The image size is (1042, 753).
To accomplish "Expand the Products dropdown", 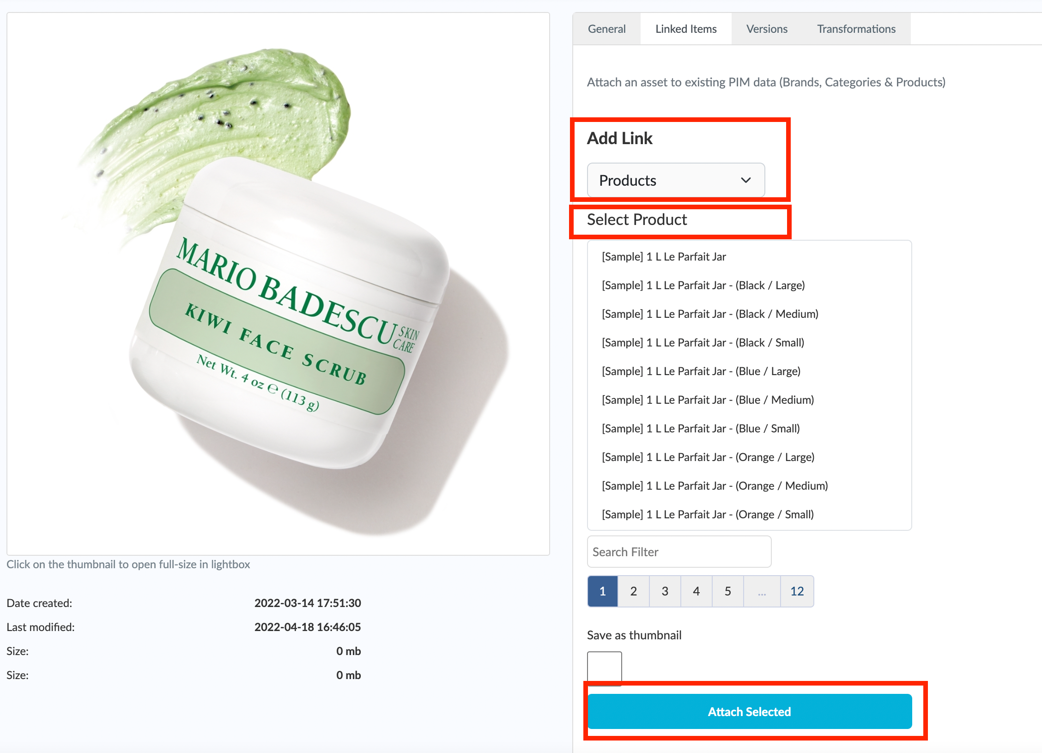I will 676,180.
